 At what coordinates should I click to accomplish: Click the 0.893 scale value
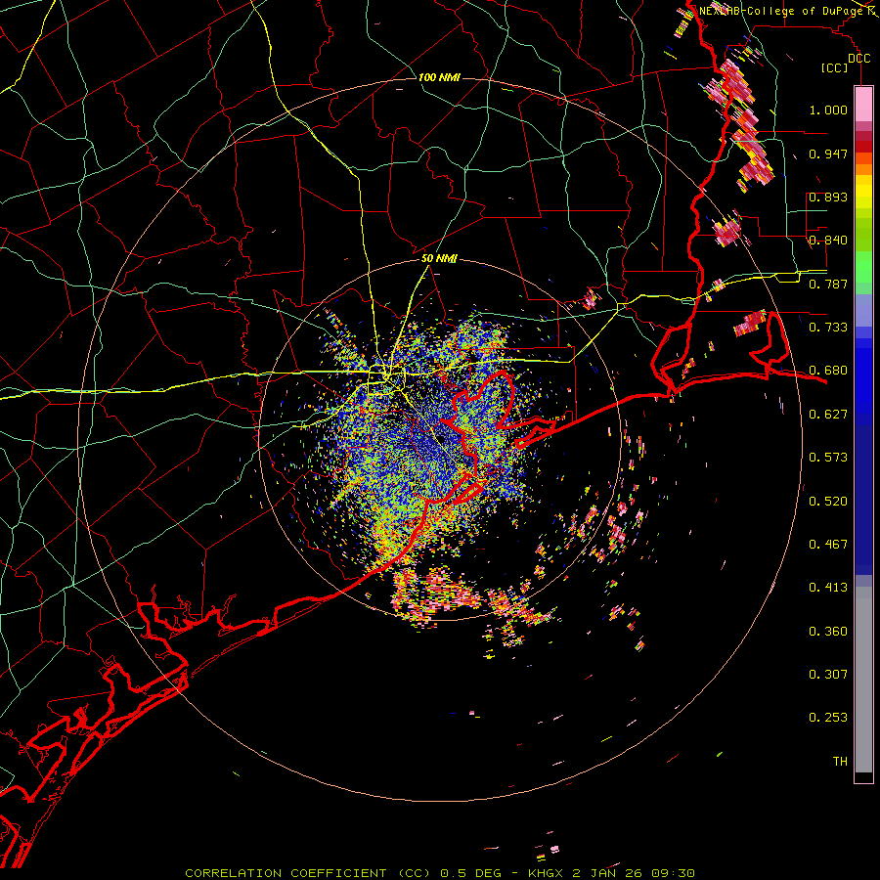(x=828, y=197)
